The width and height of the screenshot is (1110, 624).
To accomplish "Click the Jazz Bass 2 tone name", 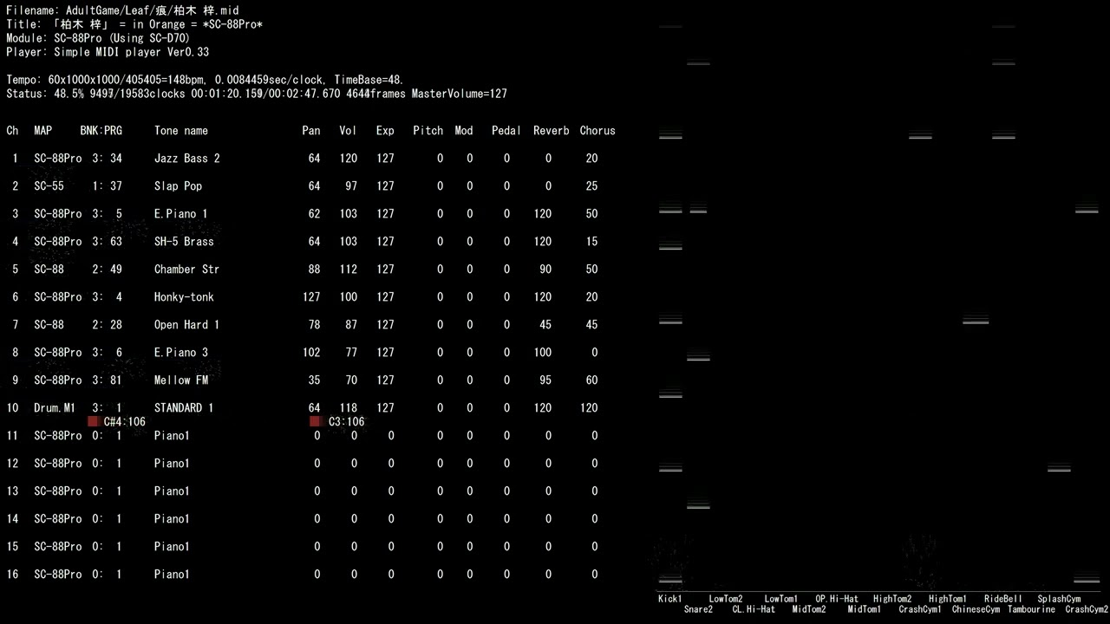I will coord(187,159).
